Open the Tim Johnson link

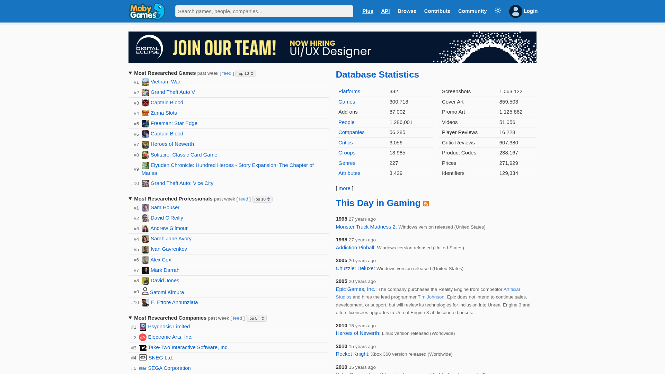click(x=431, y=297)
